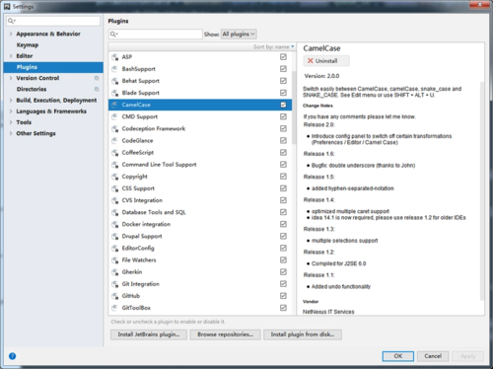Viewport: 493px width, 369px height.
Task: Click the Codeception Framework plugin icon
Action: 114,129
